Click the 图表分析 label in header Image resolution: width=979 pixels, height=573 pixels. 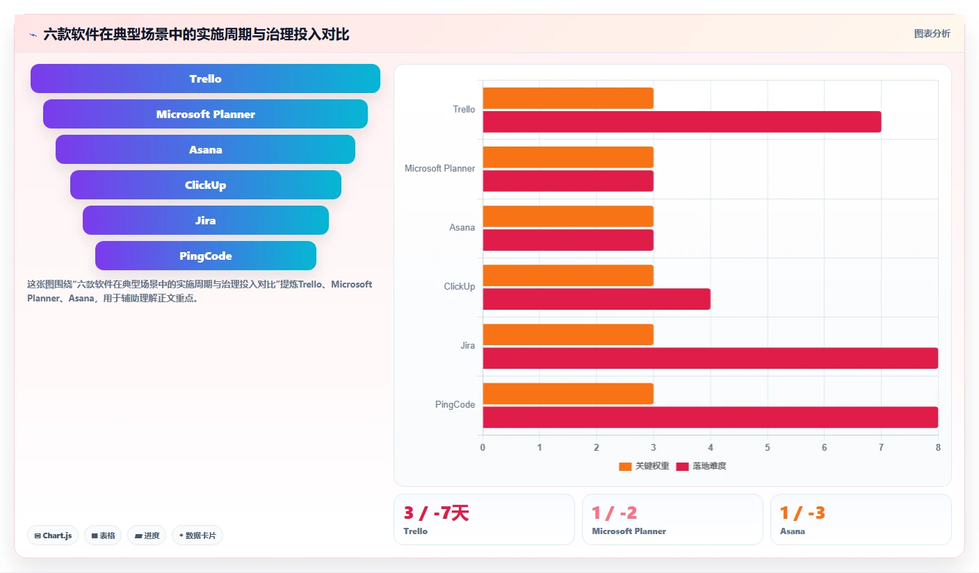click(x=932, y=34)
